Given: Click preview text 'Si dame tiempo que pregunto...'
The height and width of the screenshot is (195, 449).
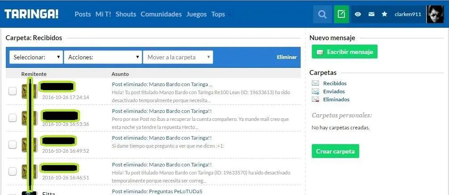Looking at the screenshot, I should point(168,146).
